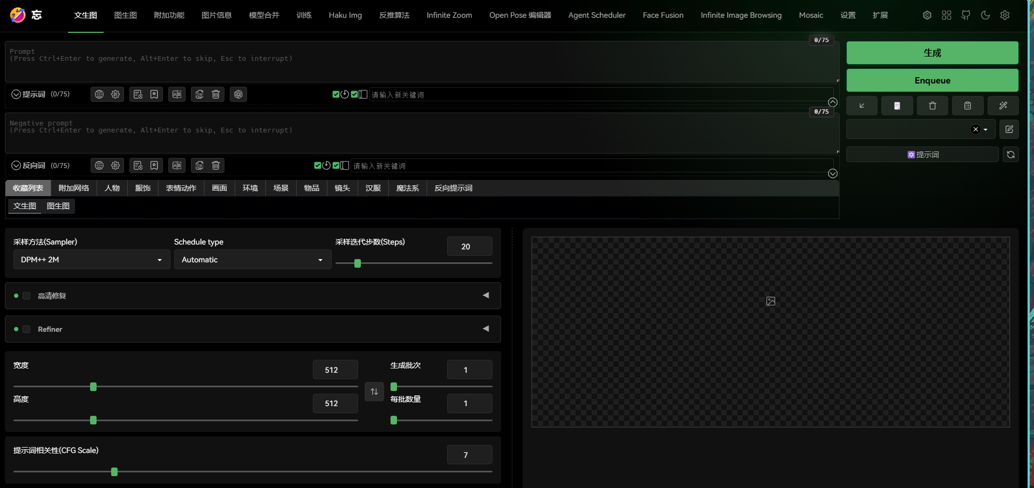1034x488 pixels.
Task: Open the Infinite Image Browsing tab
Action: coord(741,15)
